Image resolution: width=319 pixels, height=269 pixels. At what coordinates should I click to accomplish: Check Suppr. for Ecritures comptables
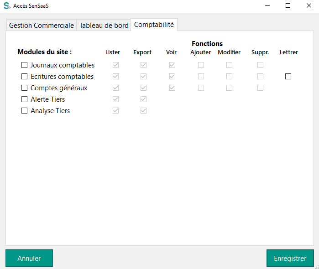coord(260,77)
